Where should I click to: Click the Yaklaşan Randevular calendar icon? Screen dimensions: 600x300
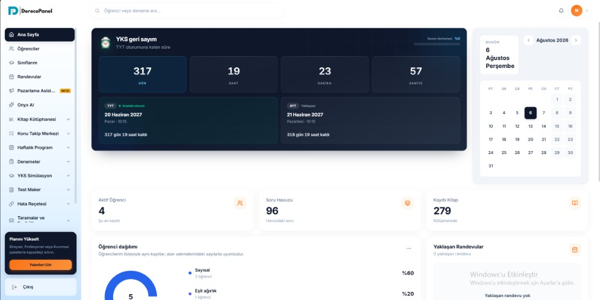tap(575, 250)
